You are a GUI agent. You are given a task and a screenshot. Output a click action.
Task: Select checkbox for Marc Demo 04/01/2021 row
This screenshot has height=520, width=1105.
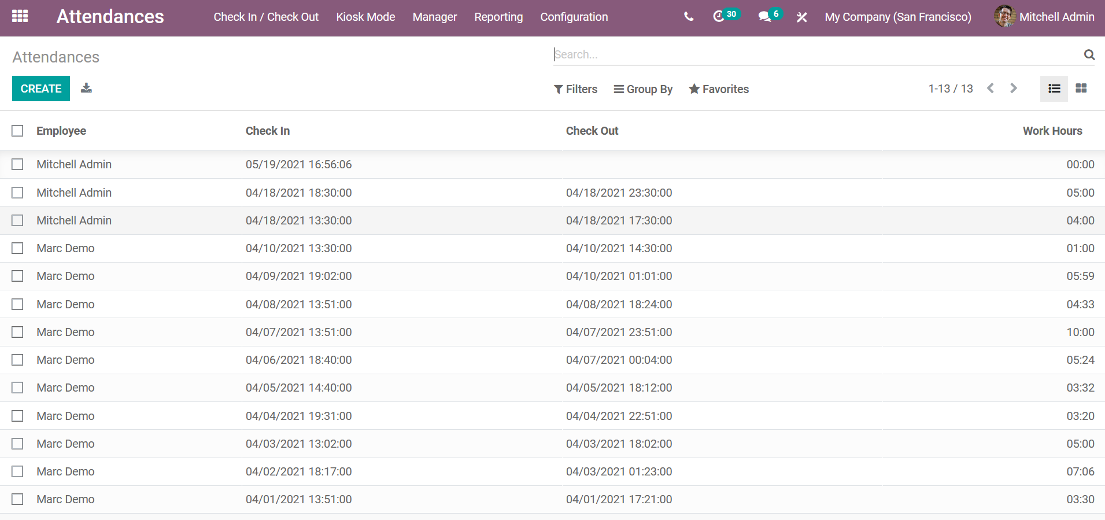18,499
